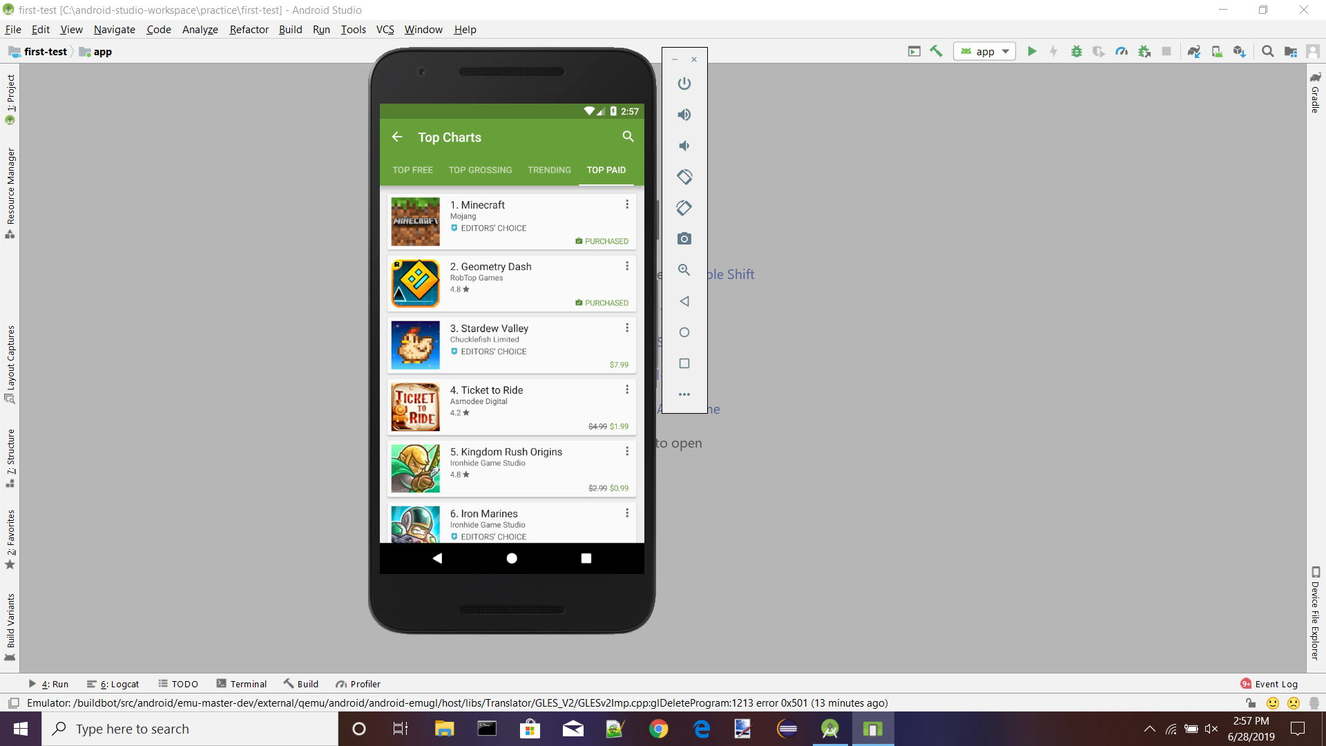Switch to TOP FREE tab

point(413,170)
